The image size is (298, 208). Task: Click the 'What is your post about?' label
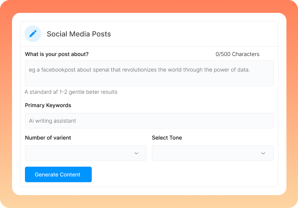click(57, 54)
